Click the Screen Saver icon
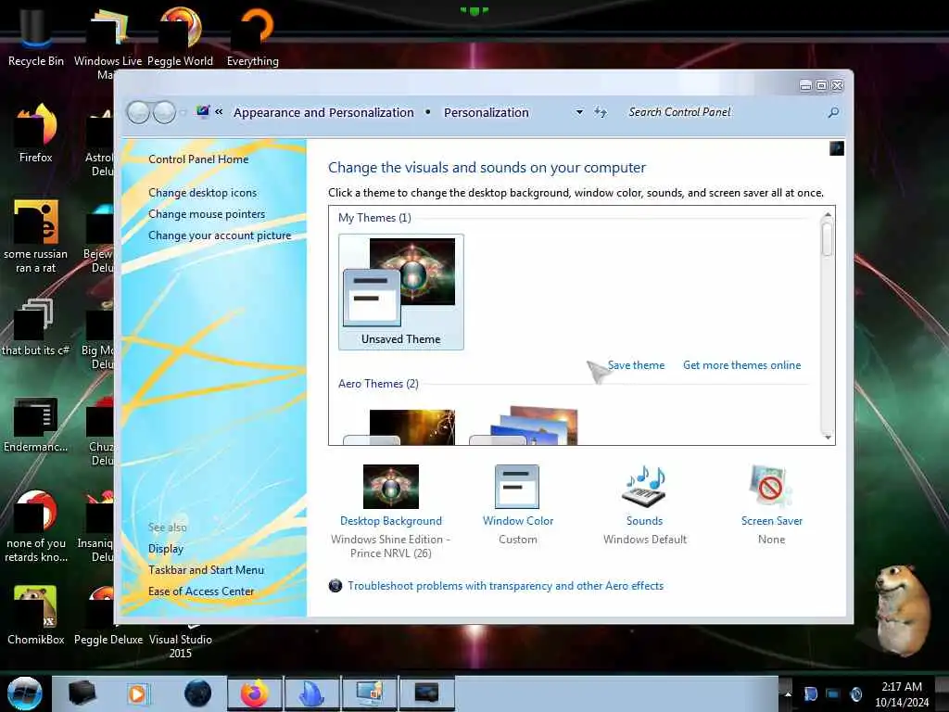The height and width of the screenshot is (712, 949). click(770, 486)
